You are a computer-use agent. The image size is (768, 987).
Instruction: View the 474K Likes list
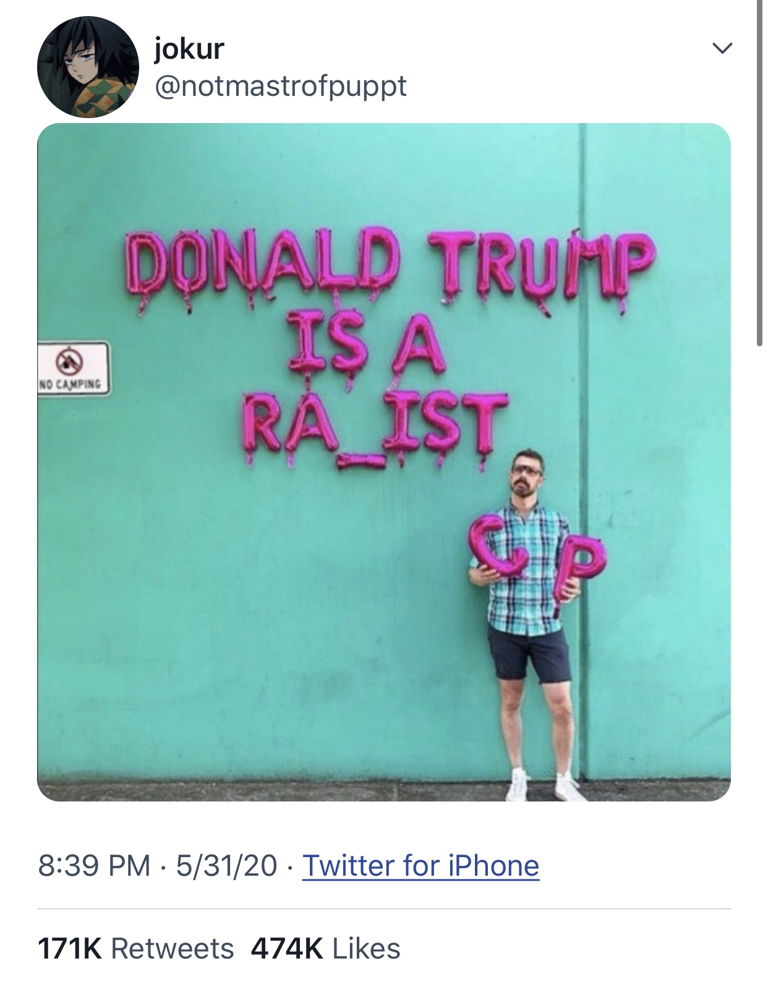(x=325, y=948)
